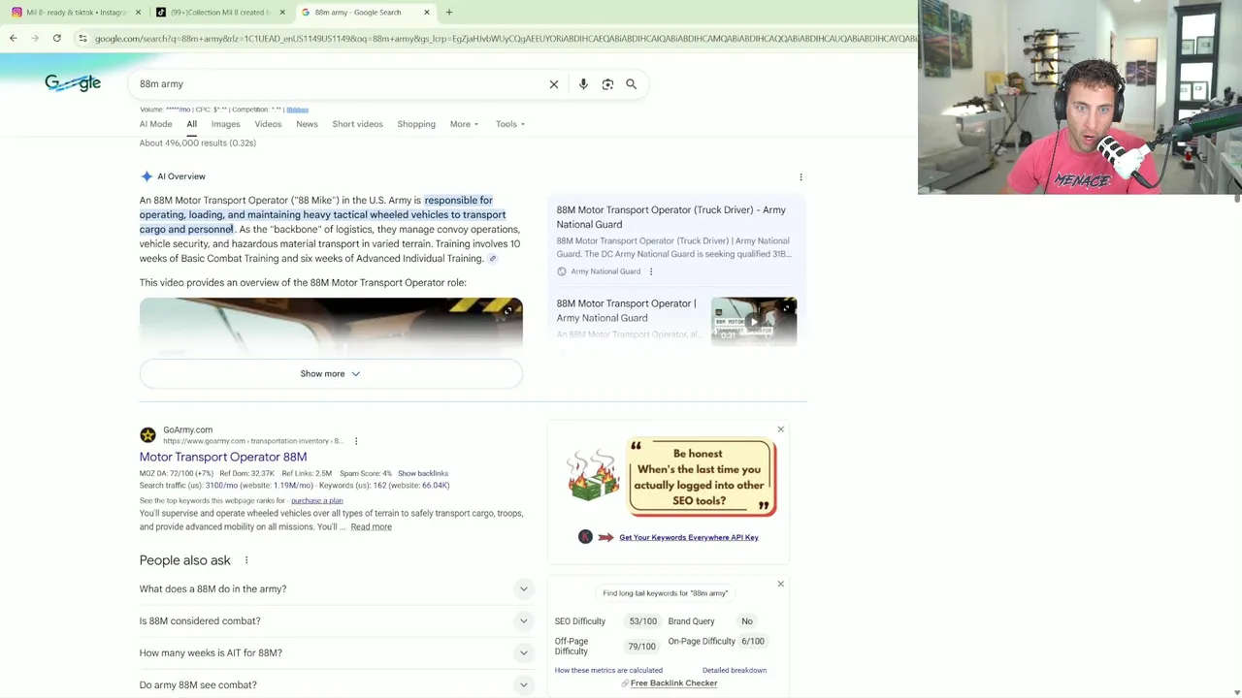
Task: Close the TikTok Collection tab
Action: coord(282,12)
